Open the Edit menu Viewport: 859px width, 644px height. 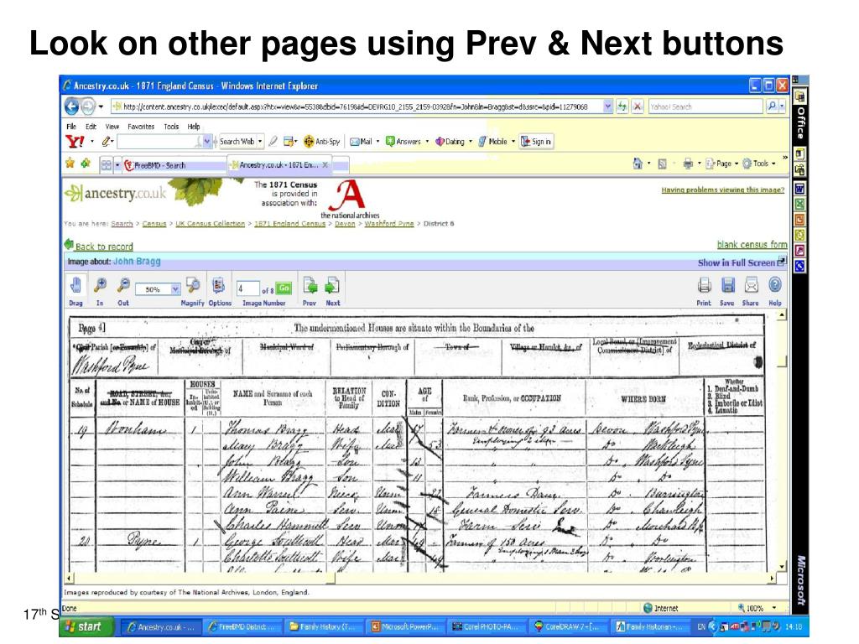(91, 127)
